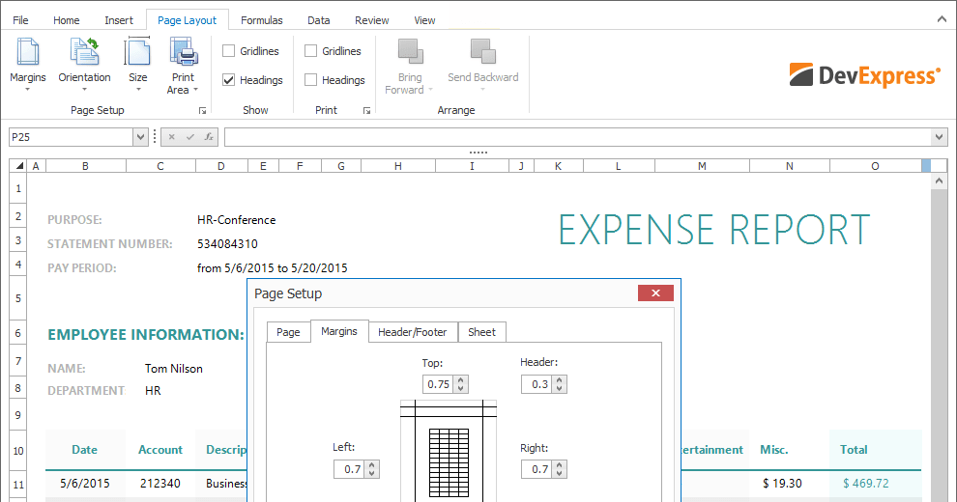This screenshot has width=957, height=502.
Task: Click the Bring Forward icon
Action: pyautogui.click(x=410, y=52)
